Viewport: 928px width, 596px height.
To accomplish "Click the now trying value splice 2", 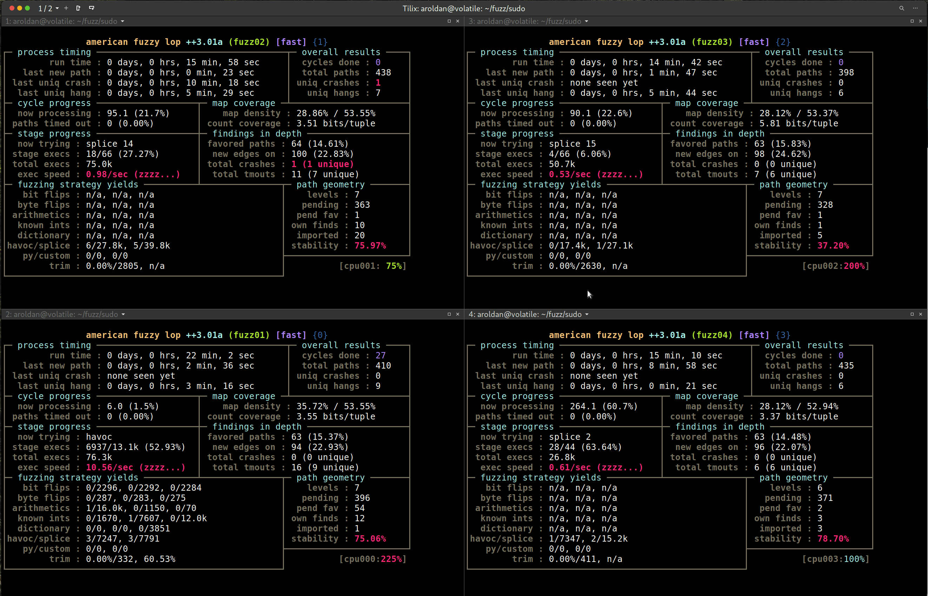I will coord(570,437).
